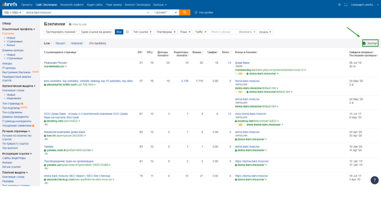Viewport: 381px width, 197px height.
Task: Open the Тип ссылки filter dropdown
Action: pos(143,32)
